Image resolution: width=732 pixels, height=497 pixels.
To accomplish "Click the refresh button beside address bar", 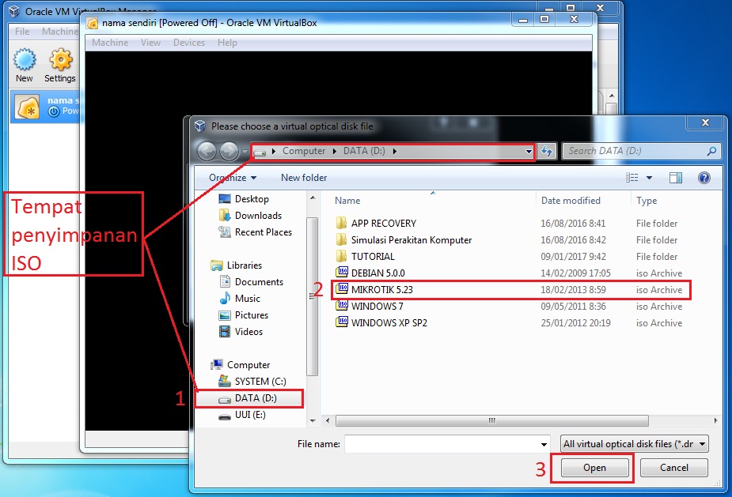I will coord(546,151).
